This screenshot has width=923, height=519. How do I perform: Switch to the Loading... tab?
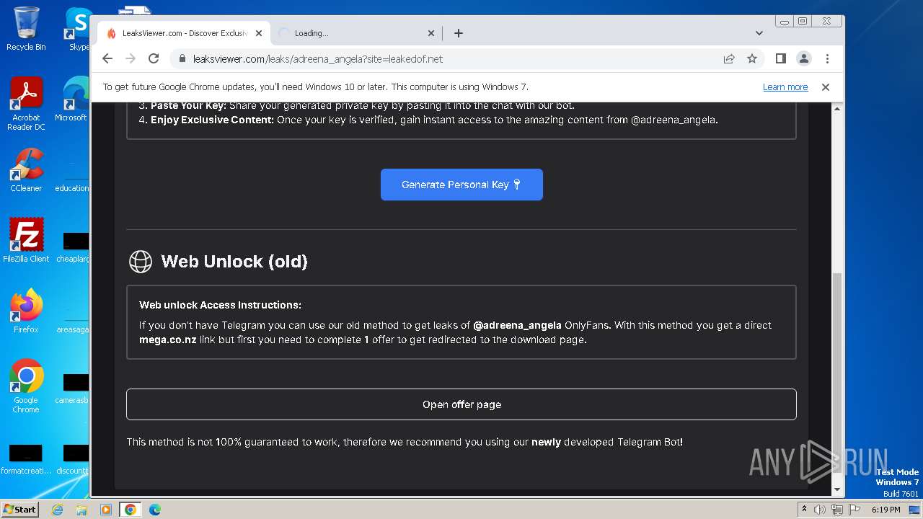[357, 33]
